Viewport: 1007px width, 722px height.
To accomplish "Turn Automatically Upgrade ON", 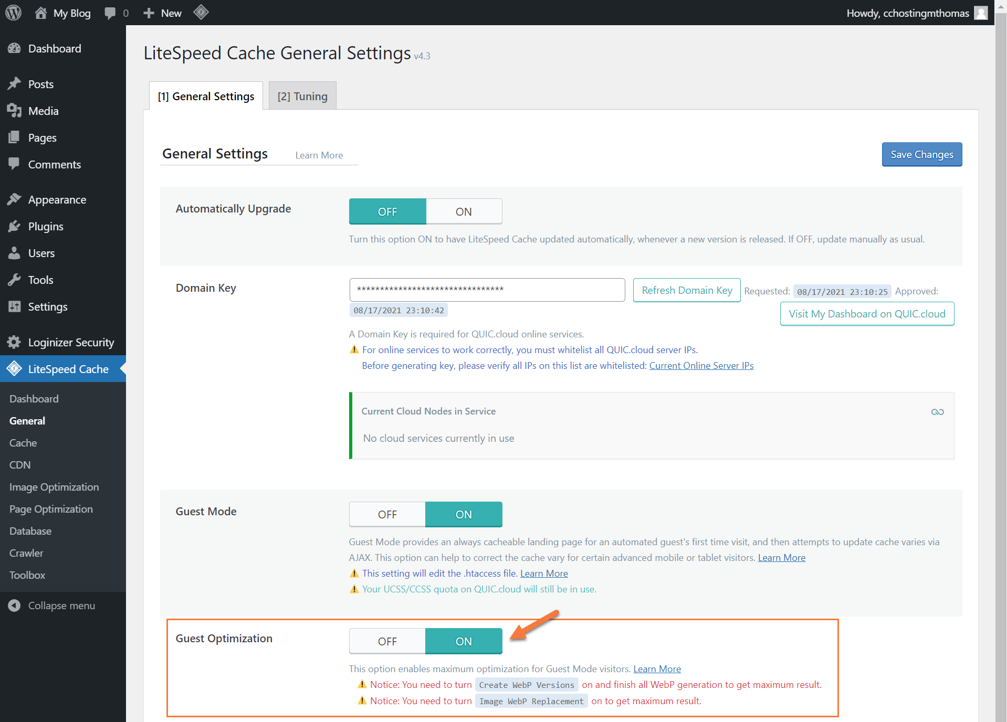I will coord(464,211).
